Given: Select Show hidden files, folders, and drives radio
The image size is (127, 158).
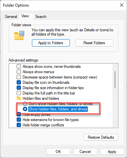Looking at the screenshot, I should tap(25, 109).
